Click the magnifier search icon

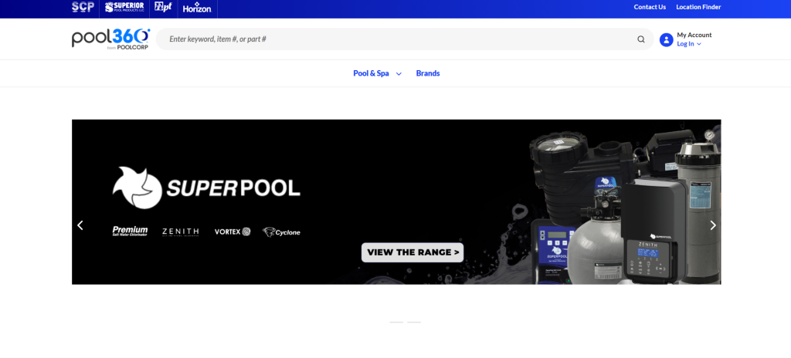(x=640, y=39)
